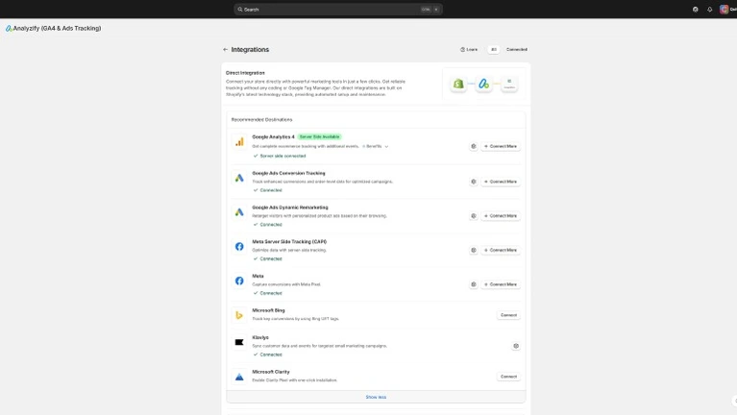
Task: Click the Microsoft Clarity title
Action: (271, 372)
